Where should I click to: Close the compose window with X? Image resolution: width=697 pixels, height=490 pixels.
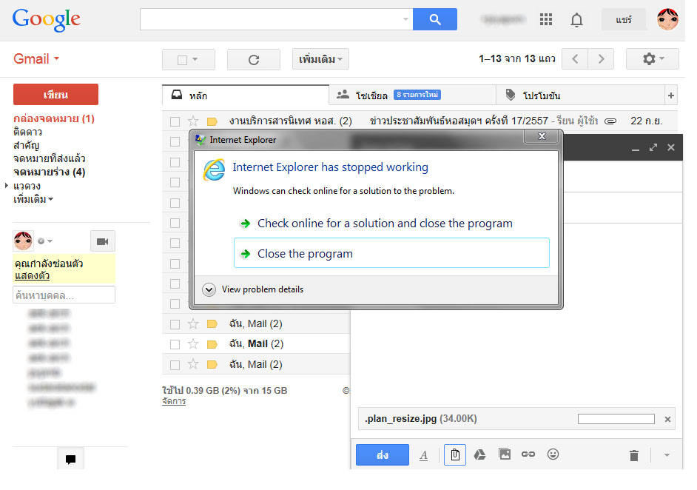[x=671, y=147]
